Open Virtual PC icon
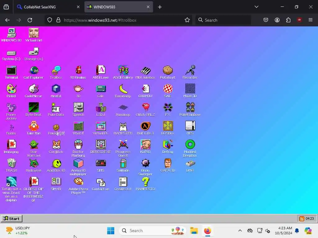The image size is (318, 238). pyautogui.click(x=101, y=128)
